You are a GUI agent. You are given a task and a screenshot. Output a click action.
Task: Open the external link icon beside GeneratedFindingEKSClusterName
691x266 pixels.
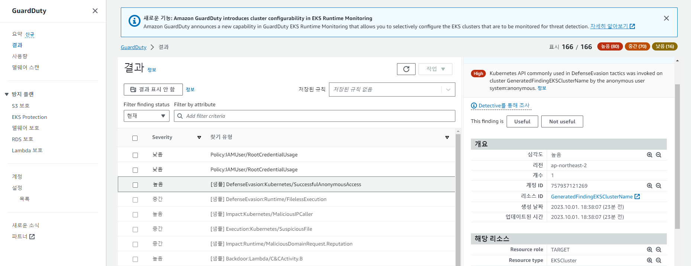(x=637, y=197)
